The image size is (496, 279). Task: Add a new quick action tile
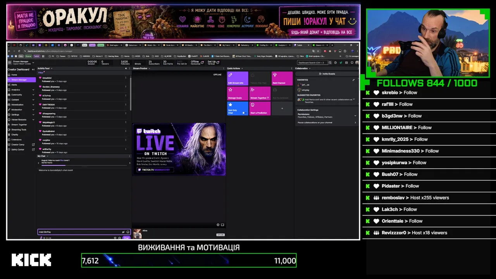click(x=282, y=108)
